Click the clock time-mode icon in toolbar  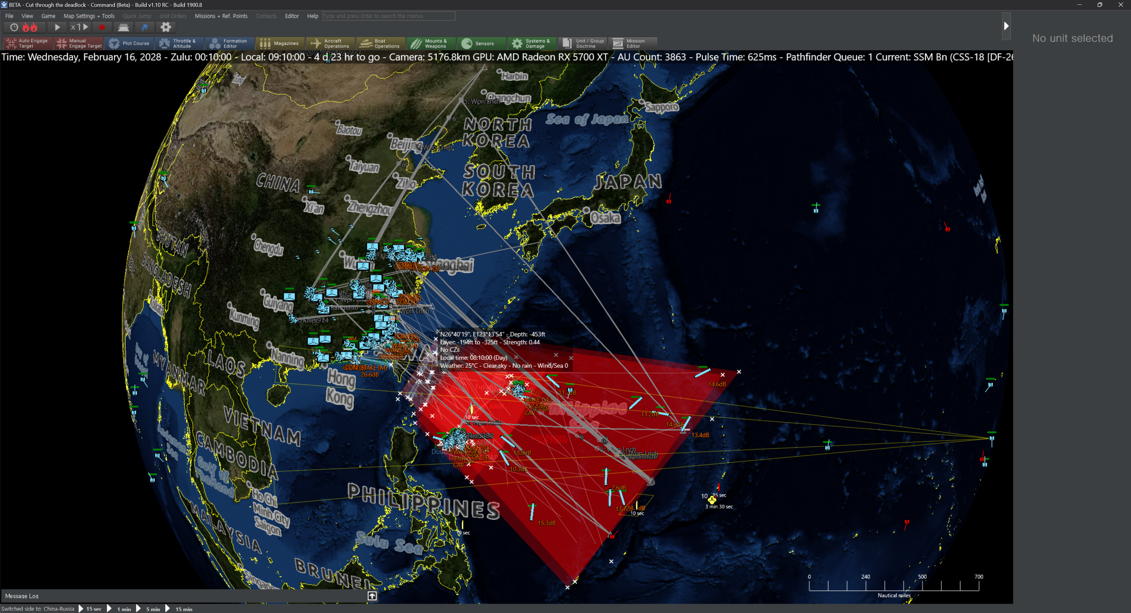pos(14,27)
